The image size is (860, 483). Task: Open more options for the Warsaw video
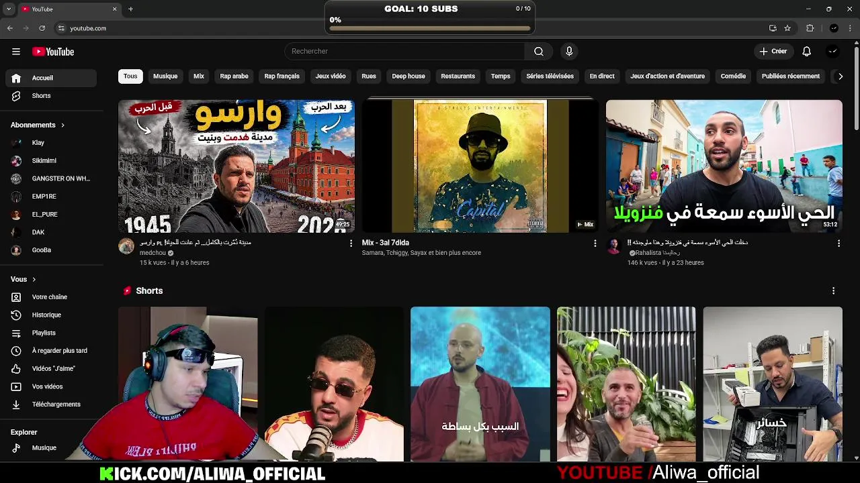coord(350,244)
